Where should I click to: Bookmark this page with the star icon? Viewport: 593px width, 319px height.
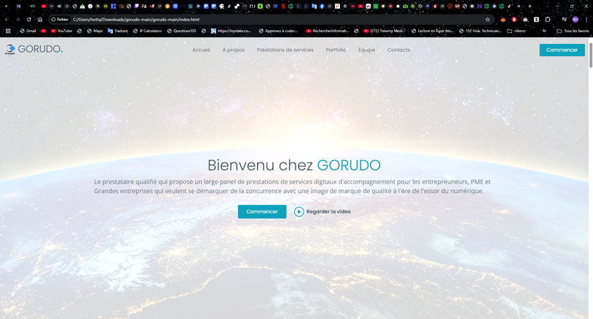click(488, 19)
